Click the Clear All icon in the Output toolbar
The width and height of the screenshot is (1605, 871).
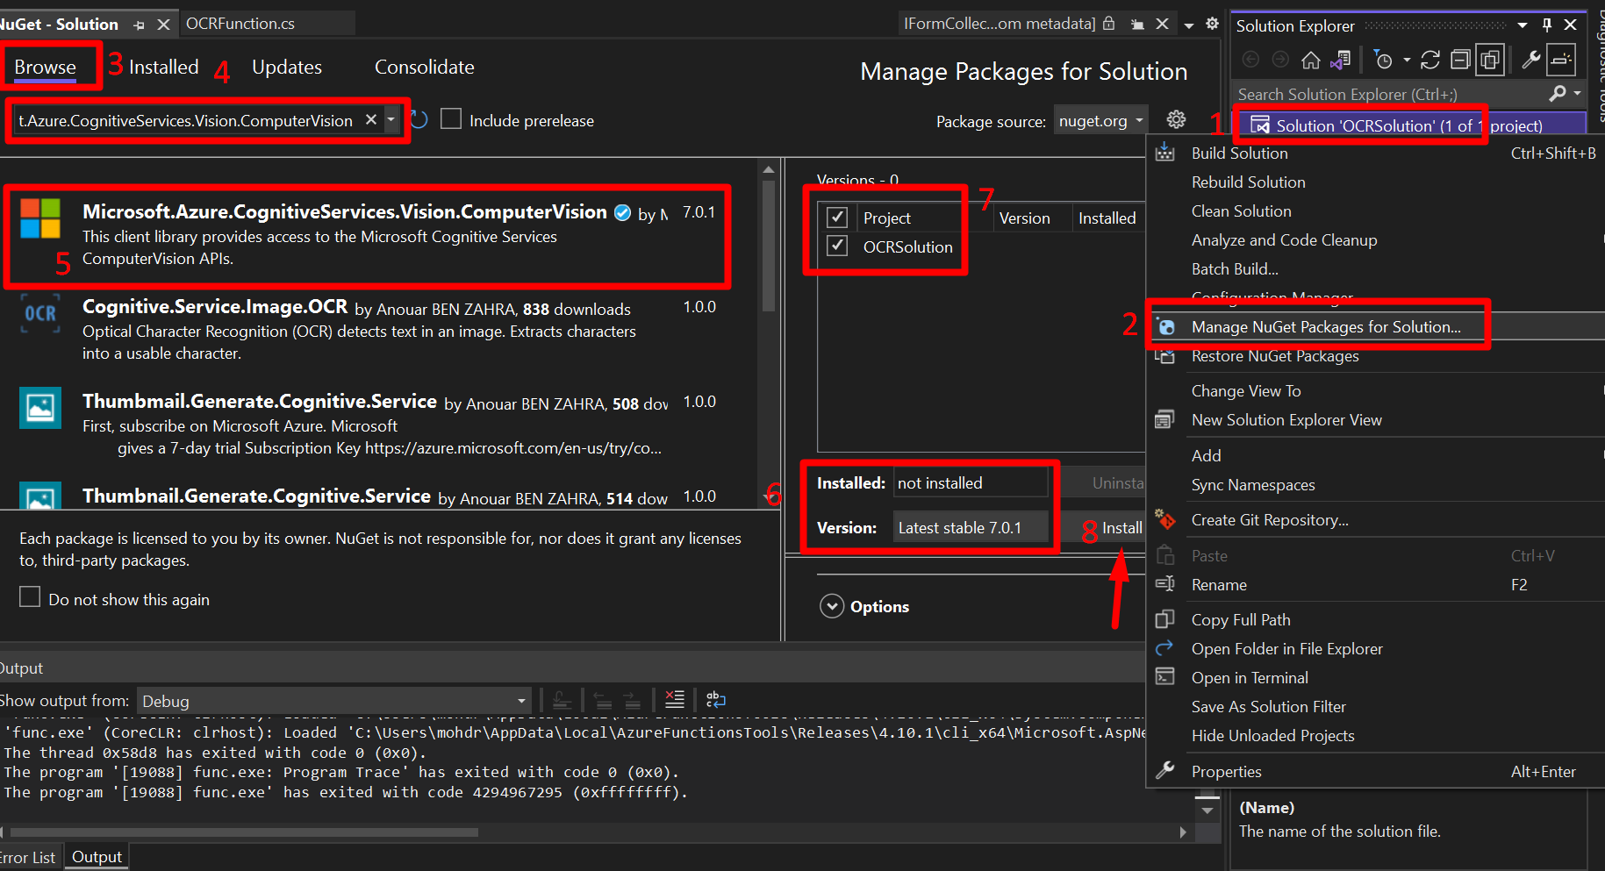click(674, 700)
